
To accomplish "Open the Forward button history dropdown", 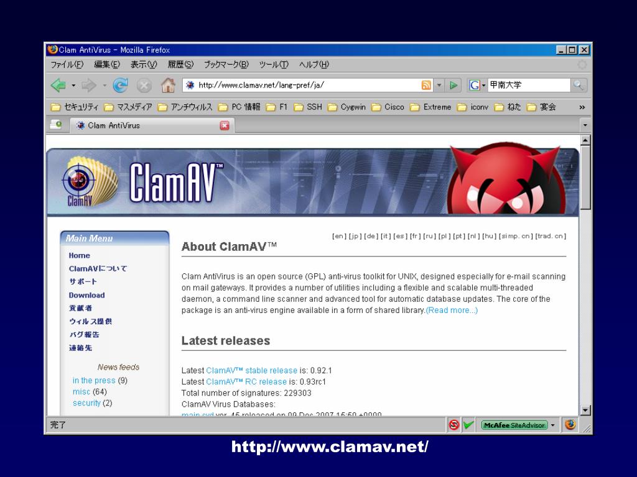I will pyautogui.click(x=105, y=86).
